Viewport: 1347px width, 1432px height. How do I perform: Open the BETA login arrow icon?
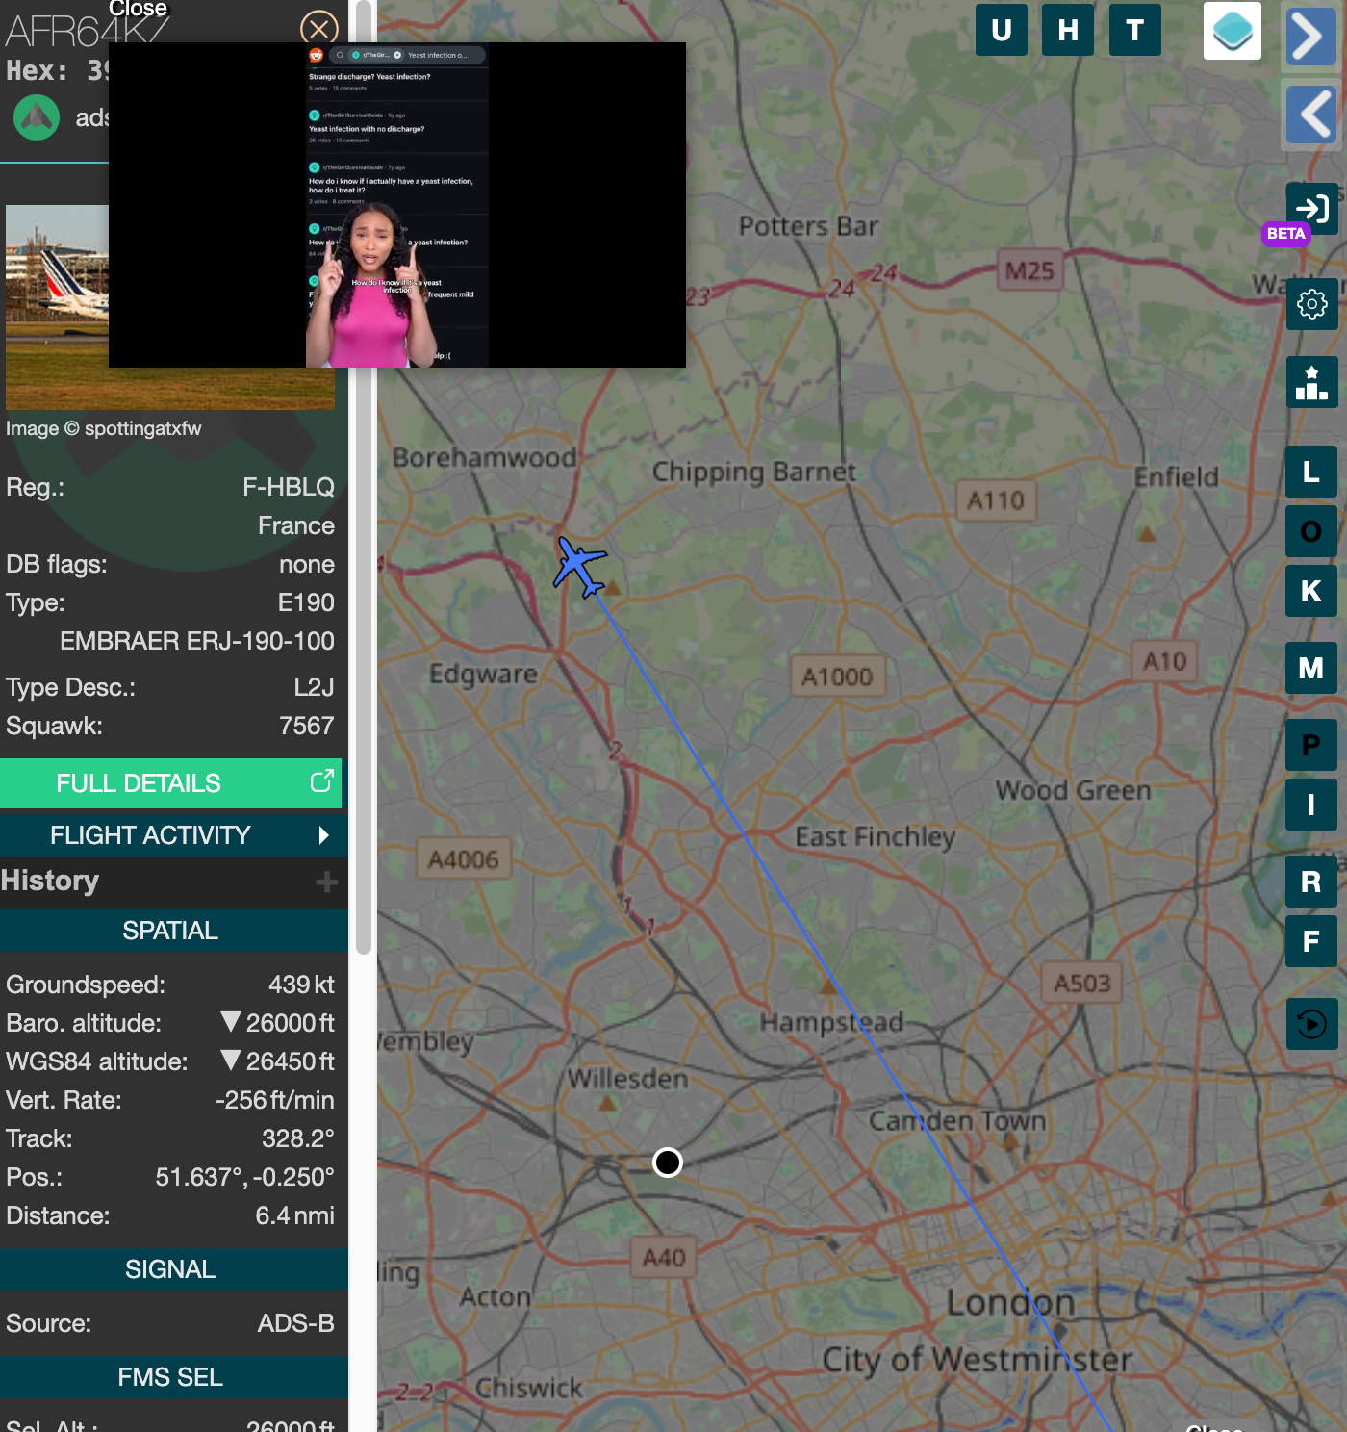pyautogui.click(x=1310, y=208)
